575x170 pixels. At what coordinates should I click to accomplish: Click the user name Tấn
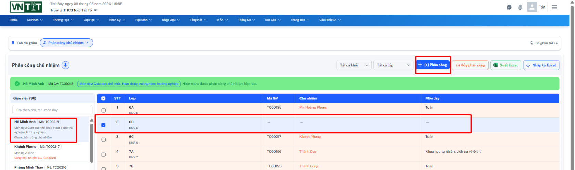point(542,7)
